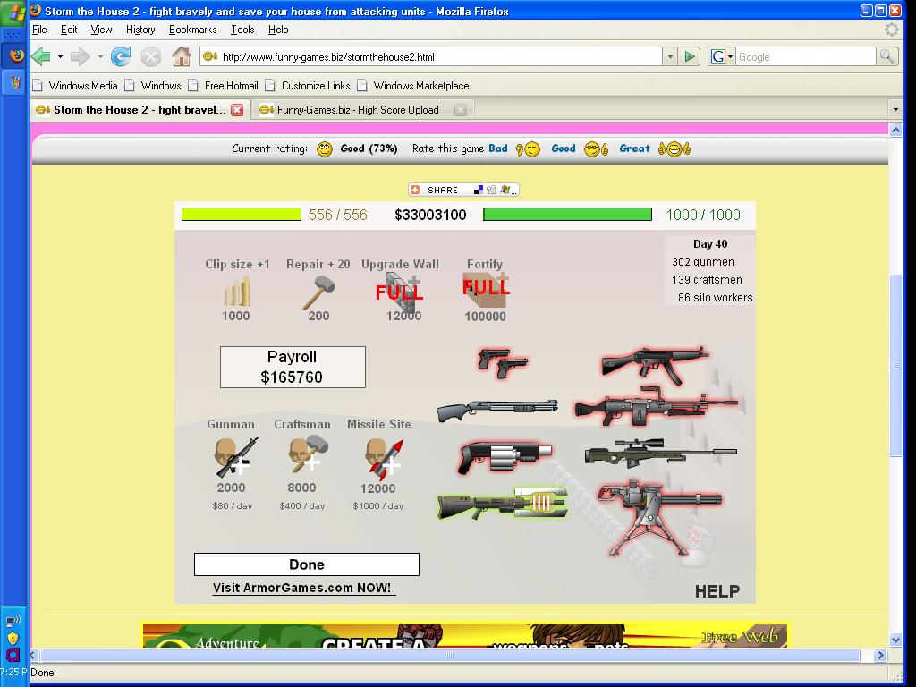The width and height of the screenshot is (916, 687).
Task: Click the vertical scrollbar down arrow
Action: pyautogui.click(x=895, y=640)
